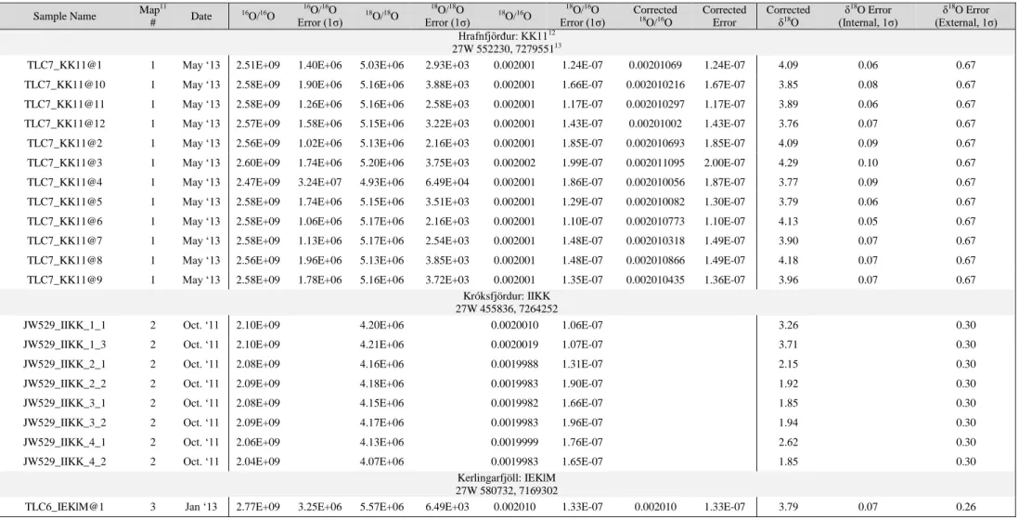Select date Jan '13 in last row
The image size is (1019, 520).
click(200, 507)
